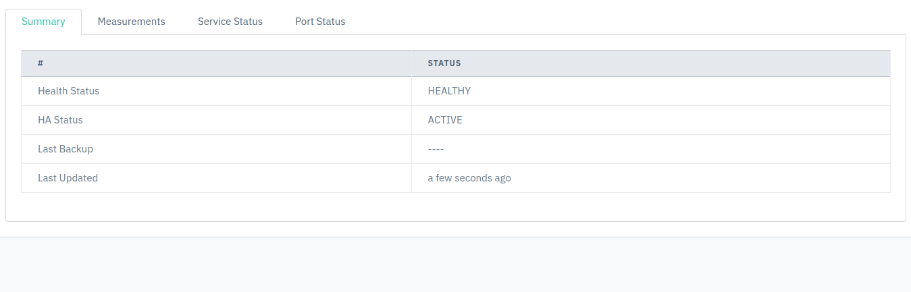This screenshot has height=292, width=911.
Task: Click the word 'Backup' in the table
Action: coord(77,149)
